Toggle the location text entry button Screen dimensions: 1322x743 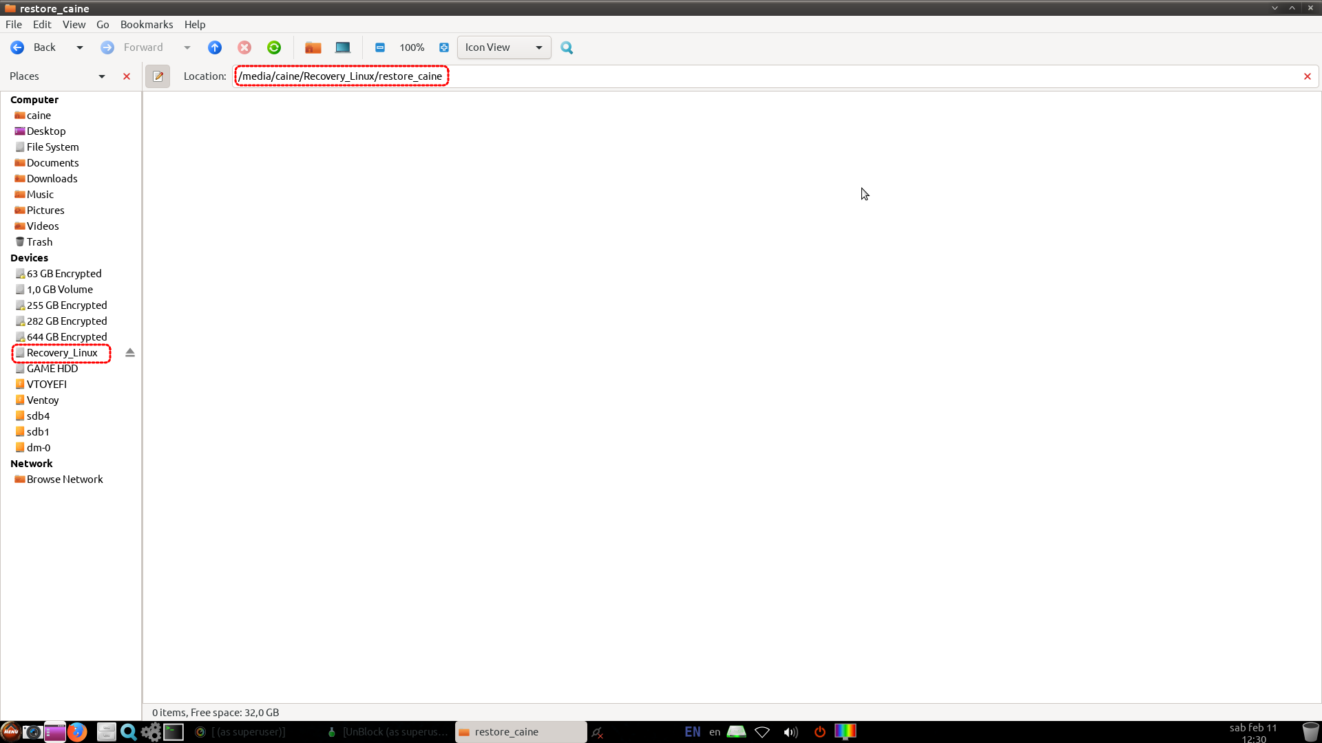(x=158, y=76)
